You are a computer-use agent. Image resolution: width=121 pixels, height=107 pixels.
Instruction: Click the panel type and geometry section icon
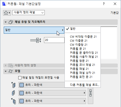(11, 22)
